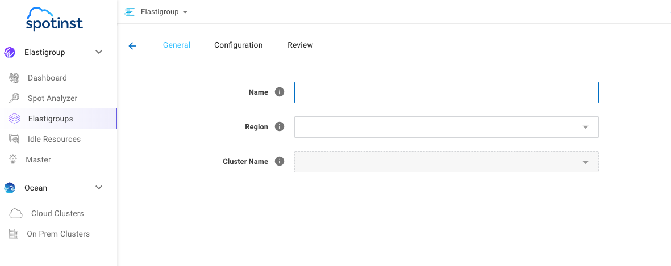Click the Dashboard globe icon in sidebar
Image resolution: width=671 pixels, height=266 pixels.
click(15, 78)
